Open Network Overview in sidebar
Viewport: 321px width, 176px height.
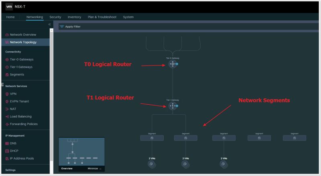(23, 34)
